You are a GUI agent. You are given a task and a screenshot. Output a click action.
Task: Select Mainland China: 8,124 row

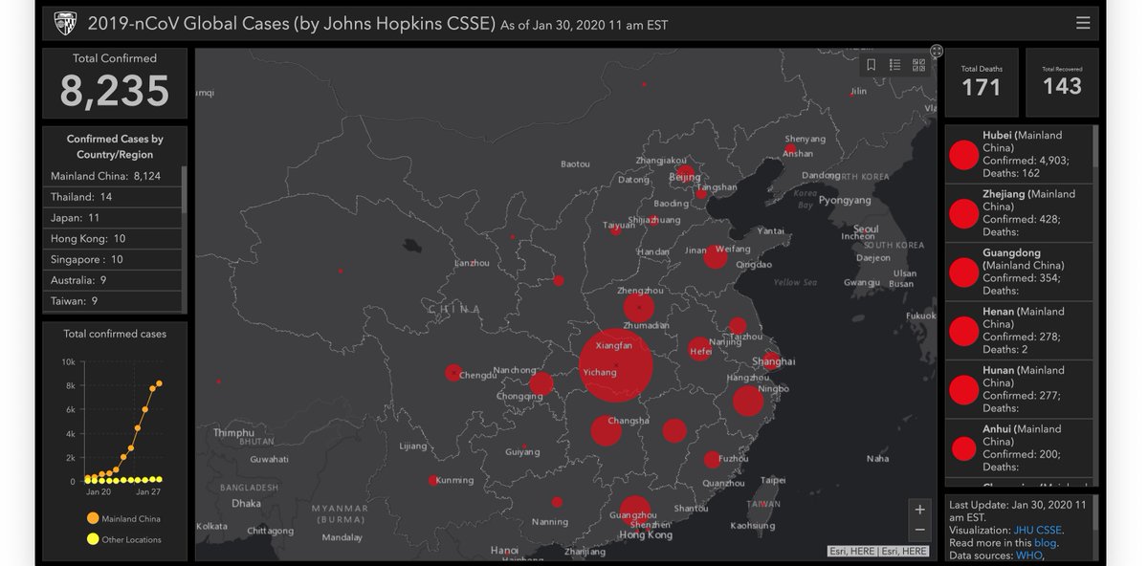coord(114,176)
